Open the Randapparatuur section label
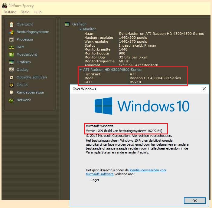Screen dimensions: 212x208 (31, 92)
